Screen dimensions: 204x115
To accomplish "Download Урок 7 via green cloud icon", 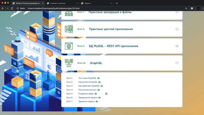I will coord(97,102).
